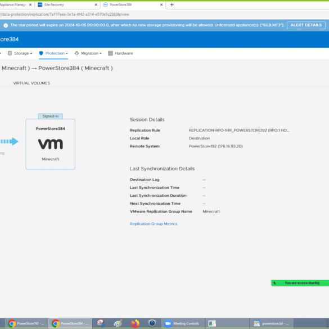Screen dimensions: 329x329
Task: Open the Replication Group Metrics link
Action: tap(154, 224)
